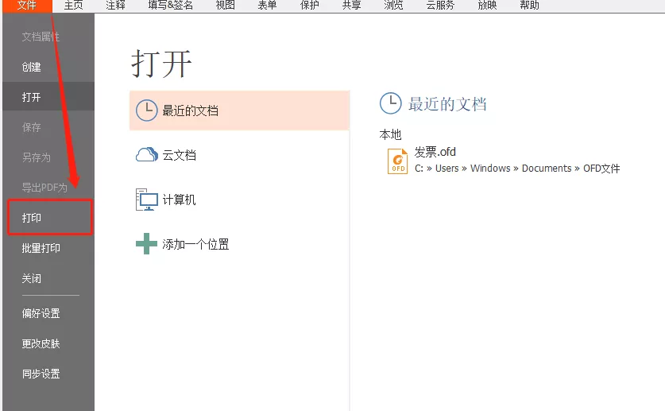The image size is (665, 411).
Task: Switch to the 注释 tab
Action: point(115,6)
